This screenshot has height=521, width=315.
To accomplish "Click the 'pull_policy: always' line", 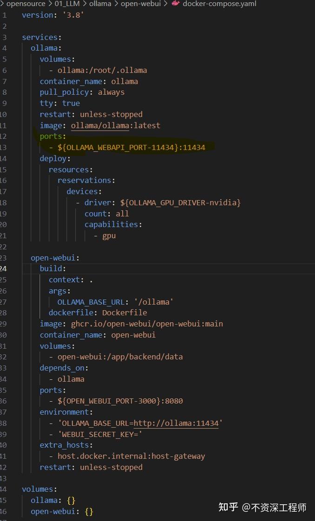I will [82, 92].
